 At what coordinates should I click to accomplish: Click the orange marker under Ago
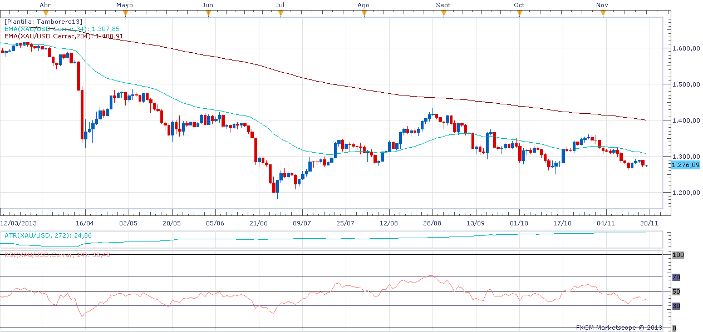[363, 14]
